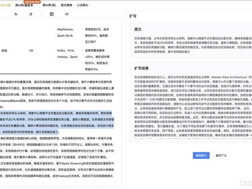Viewport: 252px width, 189px height.
Task: Click the result line containing "一刀切"
Action: [x=193, y=100]
